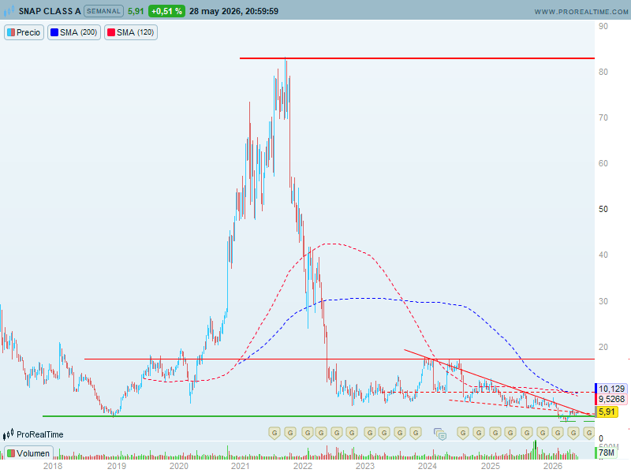Click the 50 value on the price axis
Viewport: 631px width, 473px height.
(x=603, y=209)
